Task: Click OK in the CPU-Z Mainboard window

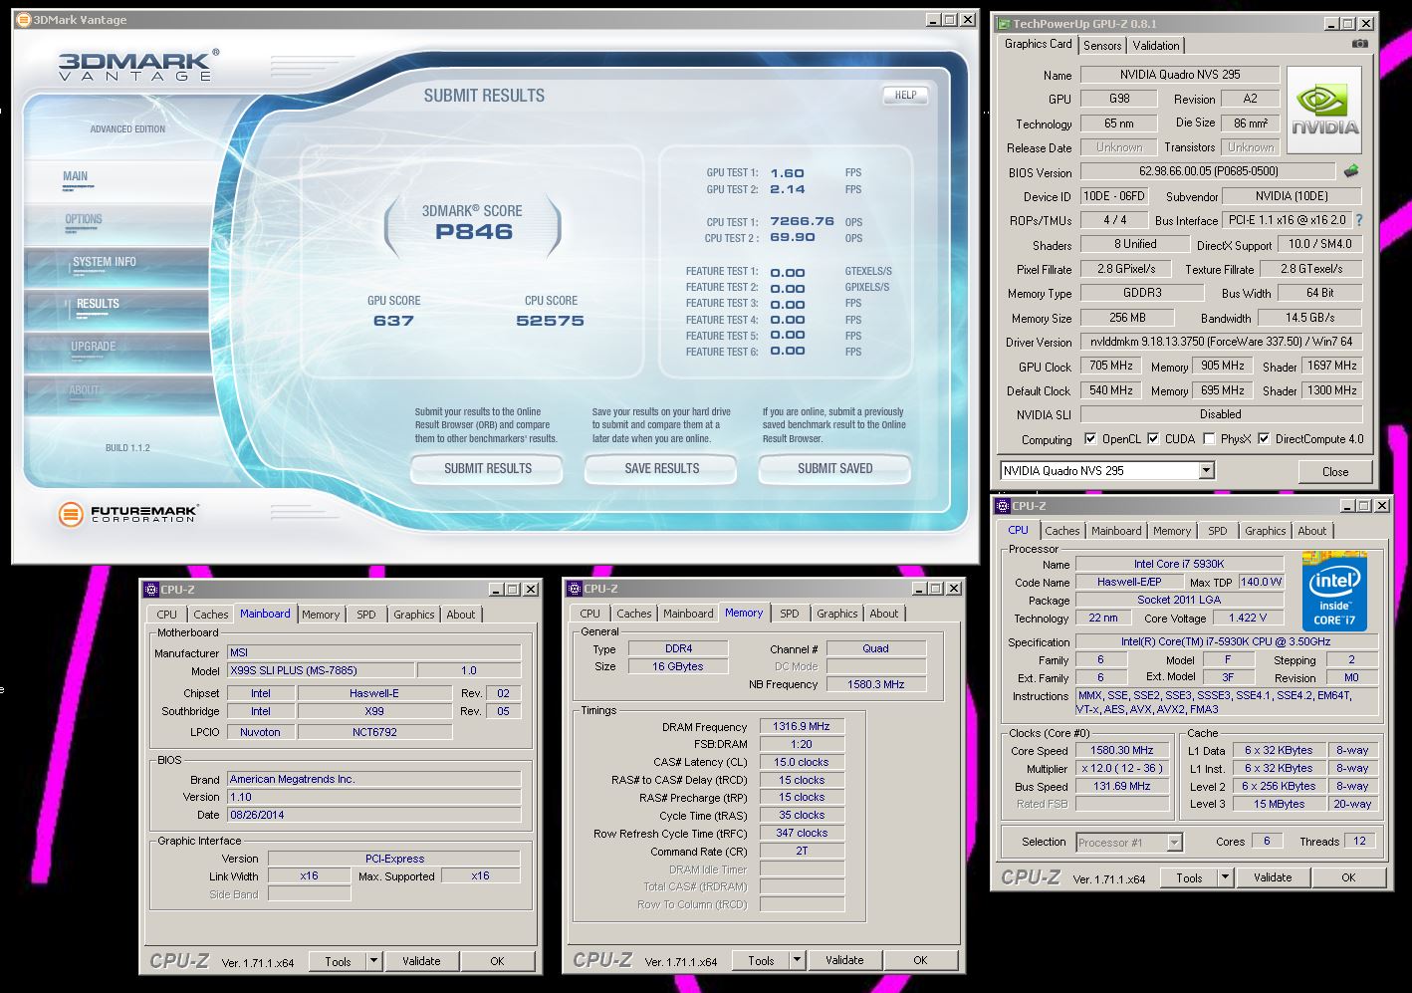Action: pyautogui.click(x=497, y=961)
